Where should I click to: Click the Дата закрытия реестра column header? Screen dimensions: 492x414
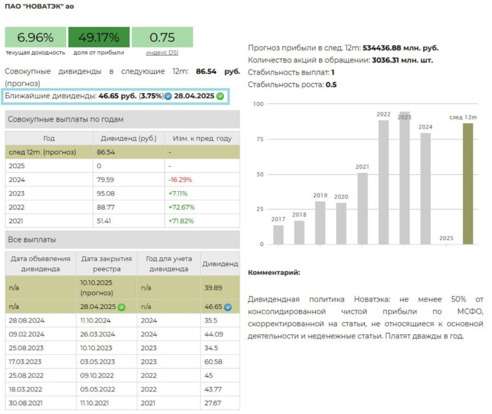[106, 263]
